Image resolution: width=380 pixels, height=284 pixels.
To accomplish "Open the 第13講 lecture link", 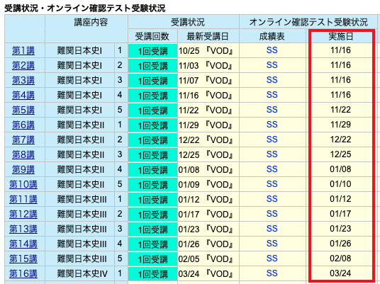I will (23, 229).
